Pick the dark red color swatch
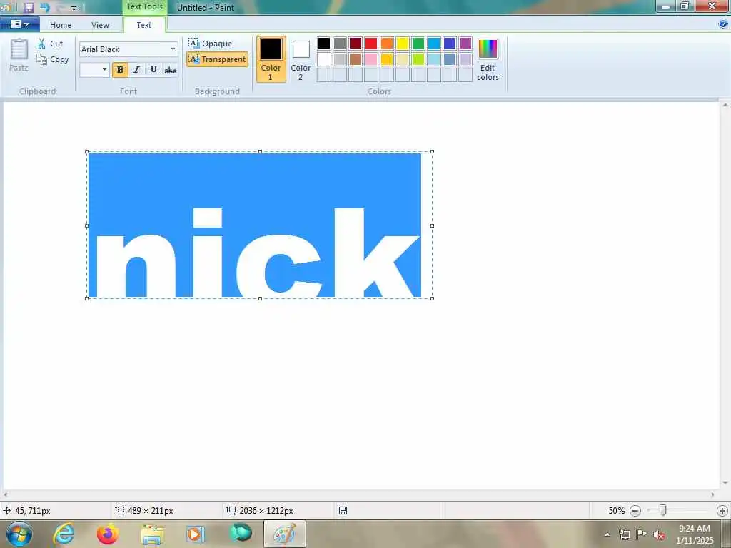 pyautogui.click(x=356, y=44)
